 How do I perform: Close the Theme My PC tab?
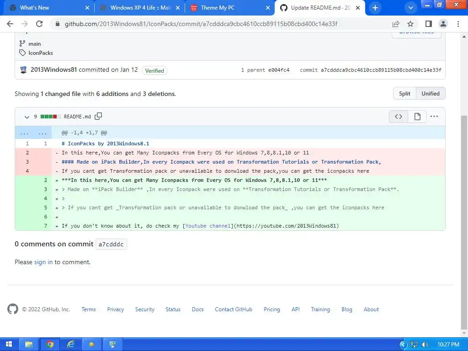(268, 8)
